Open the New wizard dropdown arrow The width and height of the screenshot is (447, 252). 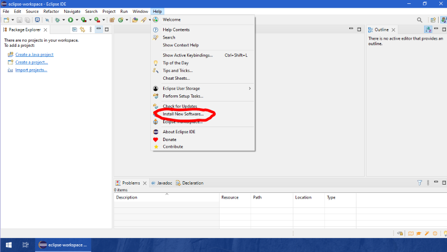pyautogui.click(x=12, y=20)
